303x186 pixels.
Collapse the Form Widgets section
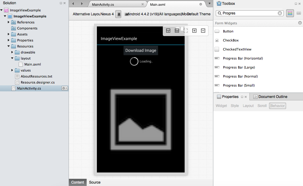300,23
